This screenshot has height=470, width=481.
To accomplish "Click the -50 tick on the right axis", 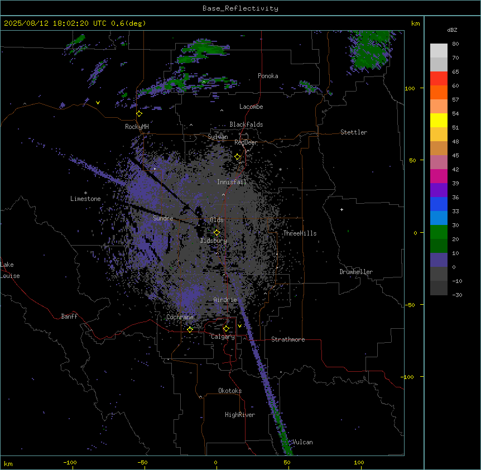I will click(409, 305).
